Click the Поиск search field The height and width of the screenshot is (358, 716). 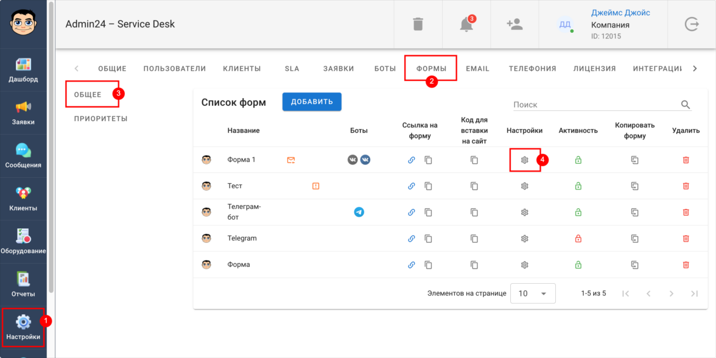point(594,105)
